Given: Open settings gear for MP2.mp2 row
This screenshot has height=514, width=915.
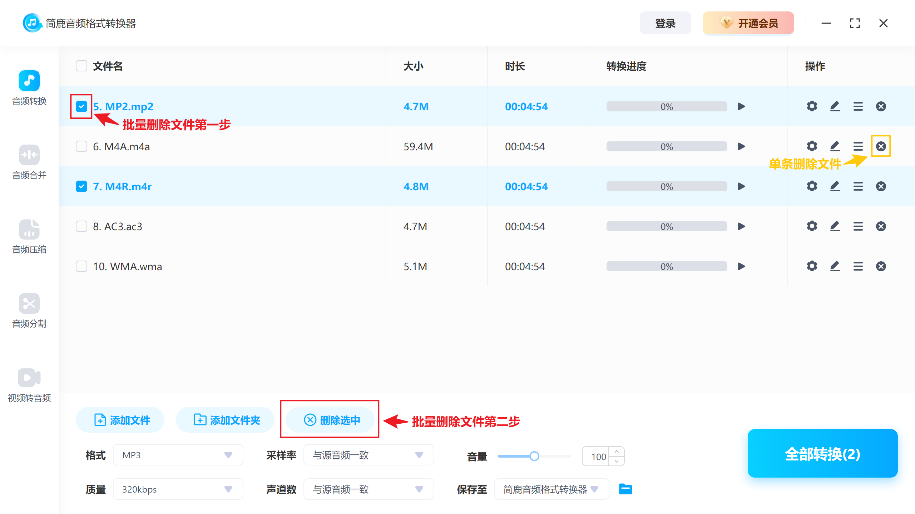Looking at the screenshot, I should coord(812,106).
